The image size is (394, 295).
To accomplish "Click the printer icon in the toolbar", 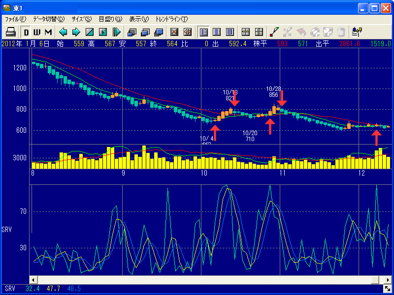I will coord(11,32).
